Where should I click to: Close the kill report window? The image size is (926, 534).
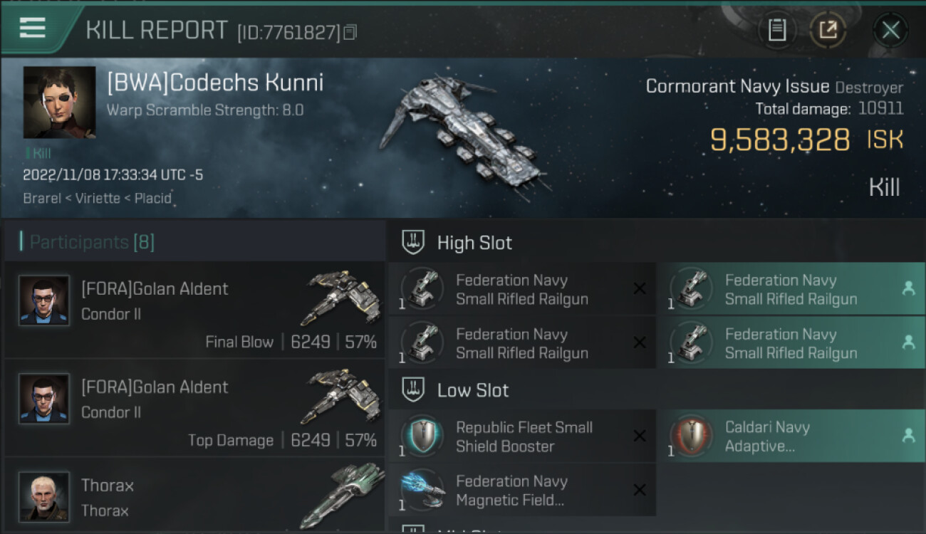[x=890, y=30]
